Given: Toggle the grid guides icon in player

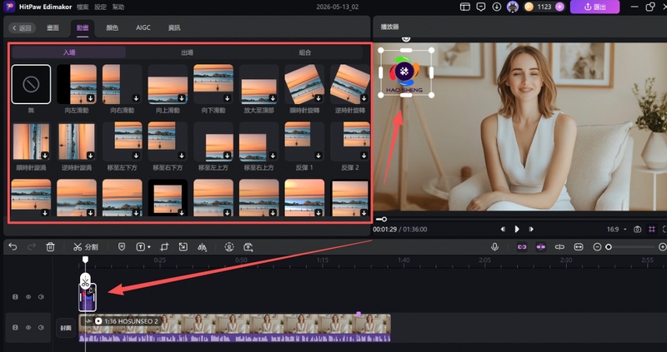Looking at the screenshot, I should (x=652, y=230).
